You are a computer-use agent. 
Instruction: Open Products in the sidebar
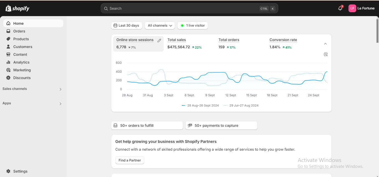point(33,39)
